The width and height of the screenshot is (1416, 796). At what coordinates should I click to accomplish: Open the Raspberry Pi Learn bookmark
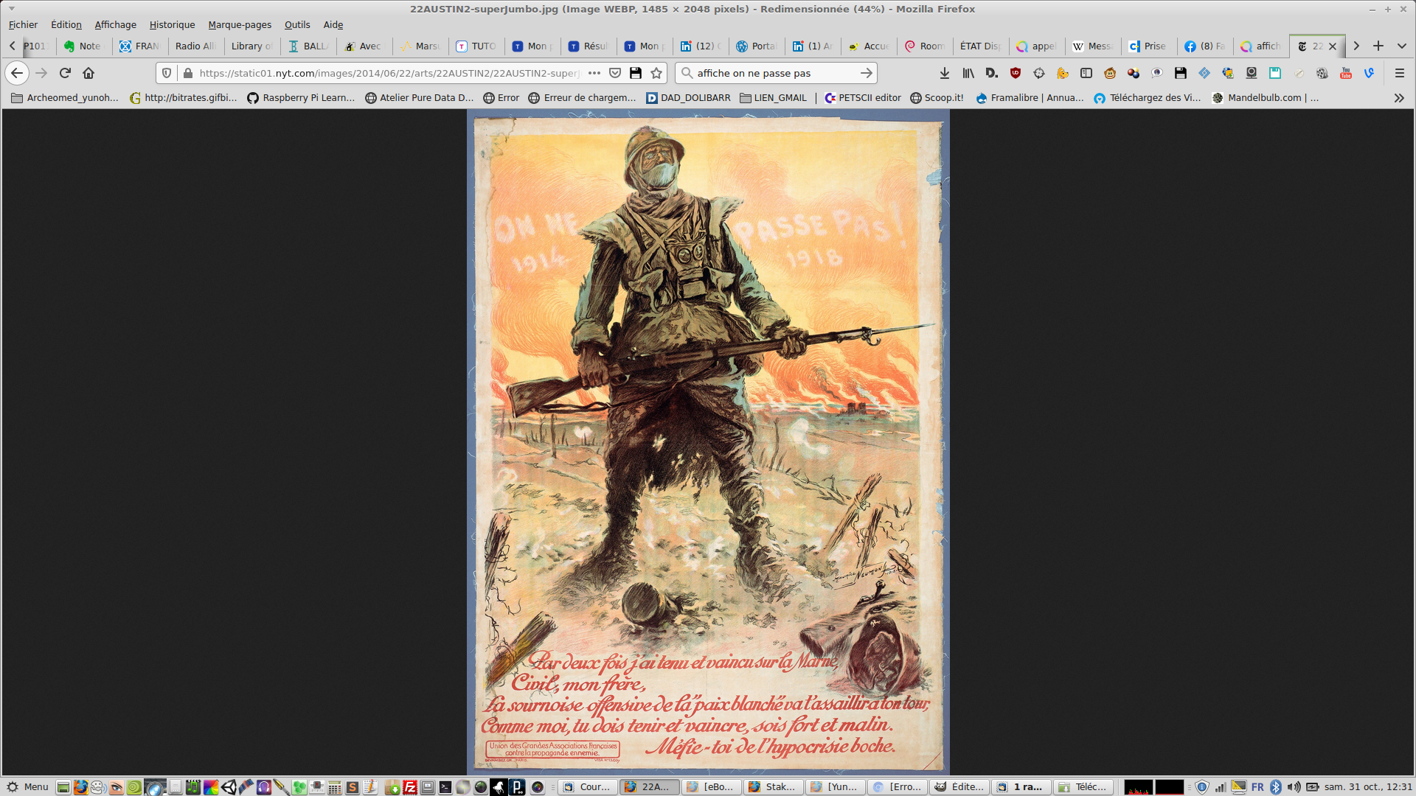pyautogui.click(x=301, y=97)
